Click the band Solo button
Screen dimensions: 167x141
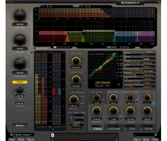click(107, 86)
